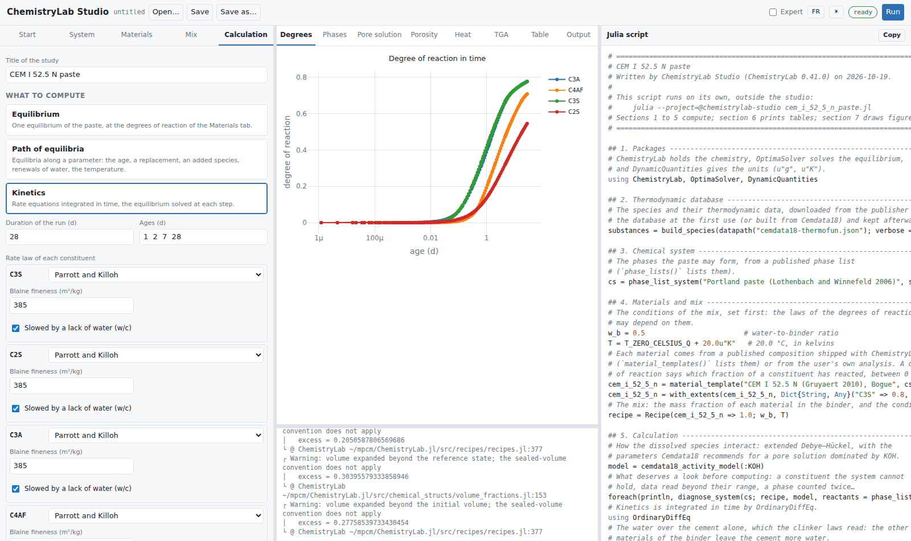Uncheck 'Slowed by a lack of water' for C3A

(16, 489)
